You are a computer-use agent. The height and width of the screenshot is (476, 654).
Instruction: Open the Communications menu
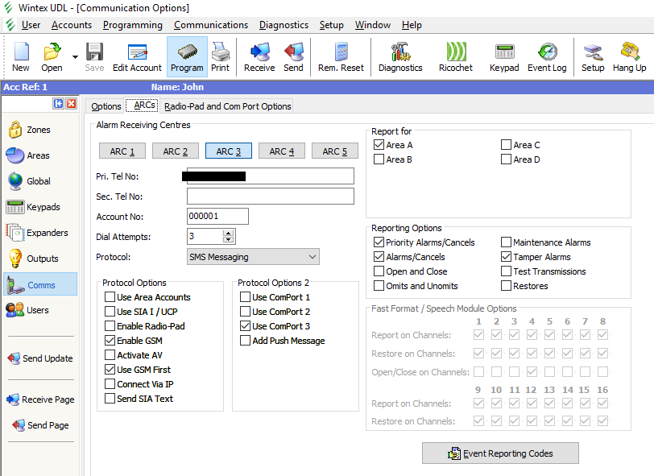[x=211, y=25]
